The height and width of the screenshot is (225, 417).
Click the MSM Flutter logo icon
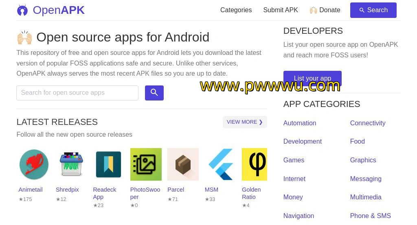pos(220,164)
